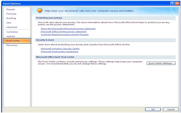Open Microsoft Office Online privacy statement link
The width and height of the screenshot is (181, 113).
[64, 31]
